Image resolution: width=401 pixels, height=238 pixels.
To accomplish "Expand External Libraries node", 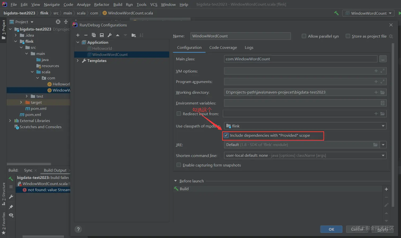I will [10, 120].
